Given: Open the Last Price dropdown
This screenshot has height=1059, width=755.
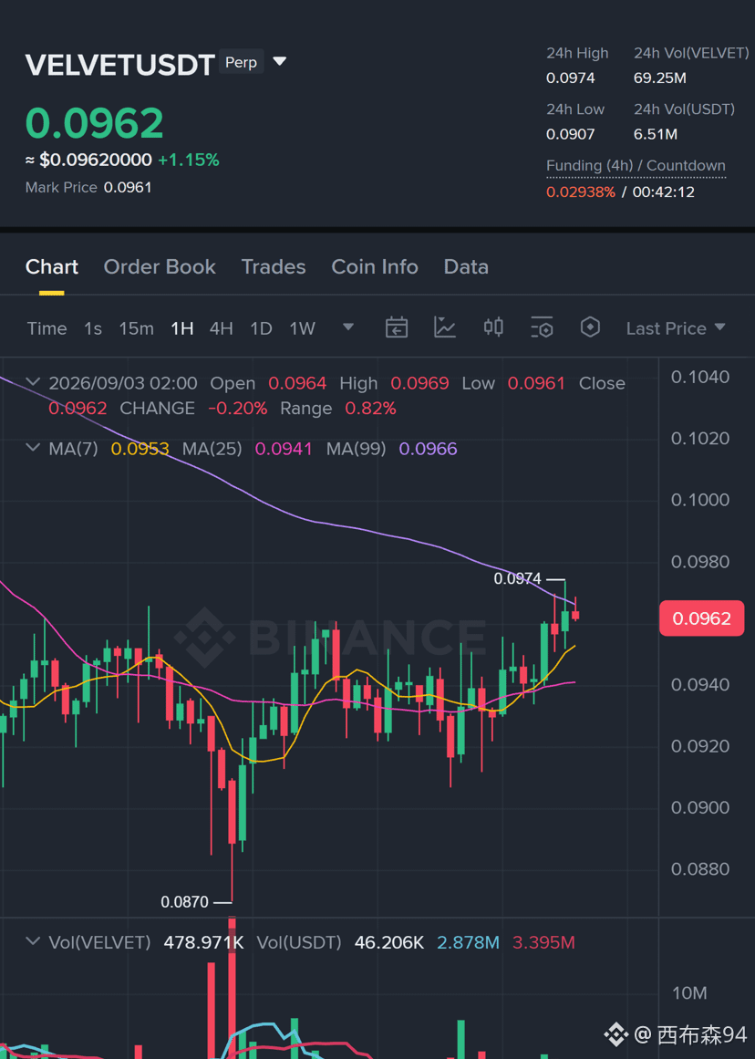Looking at the screenshot, I should pyautogui.click(x=676, y=328).
